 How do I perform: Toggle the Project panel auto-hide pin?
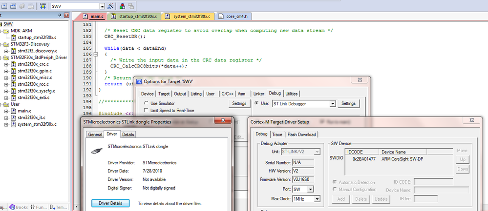60,15
